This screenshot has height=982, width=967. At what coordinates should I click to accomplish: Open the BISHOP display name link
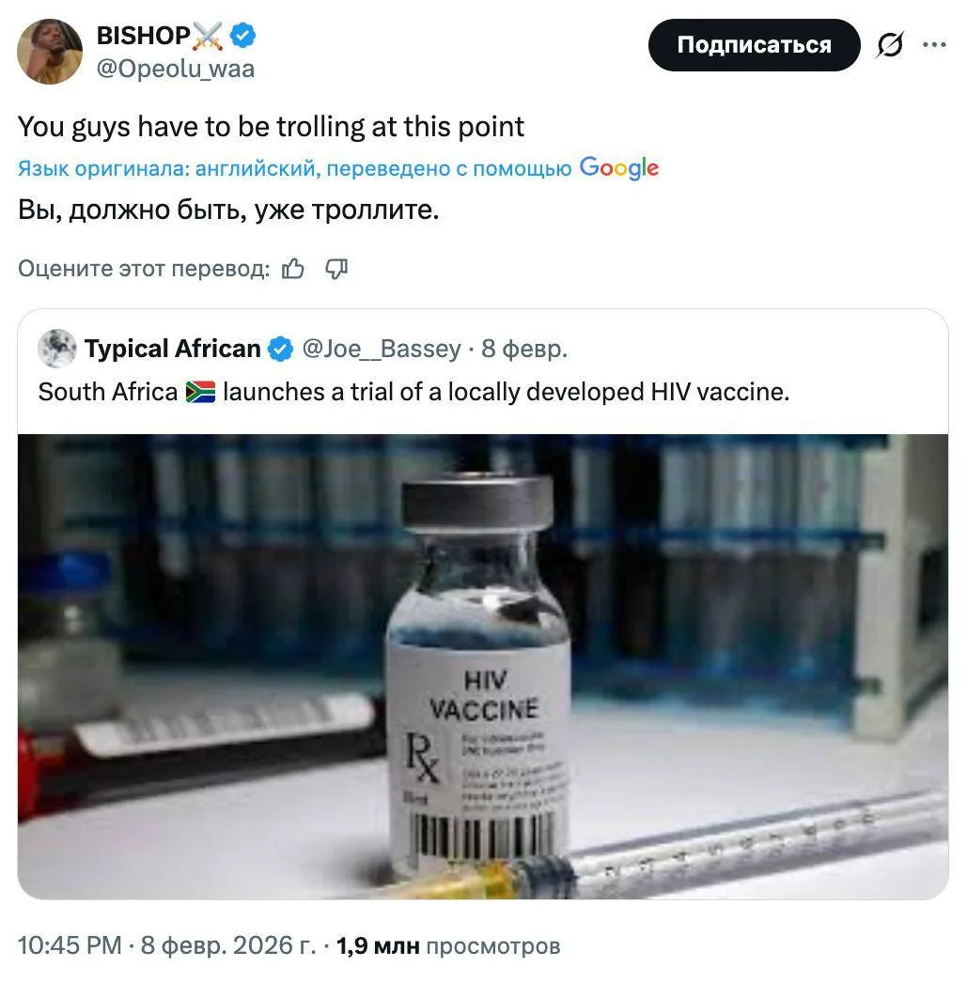point(145,37)
